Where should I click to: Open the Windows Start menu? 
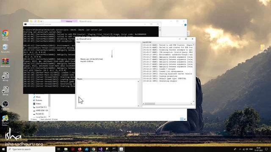tap(3, 149)
